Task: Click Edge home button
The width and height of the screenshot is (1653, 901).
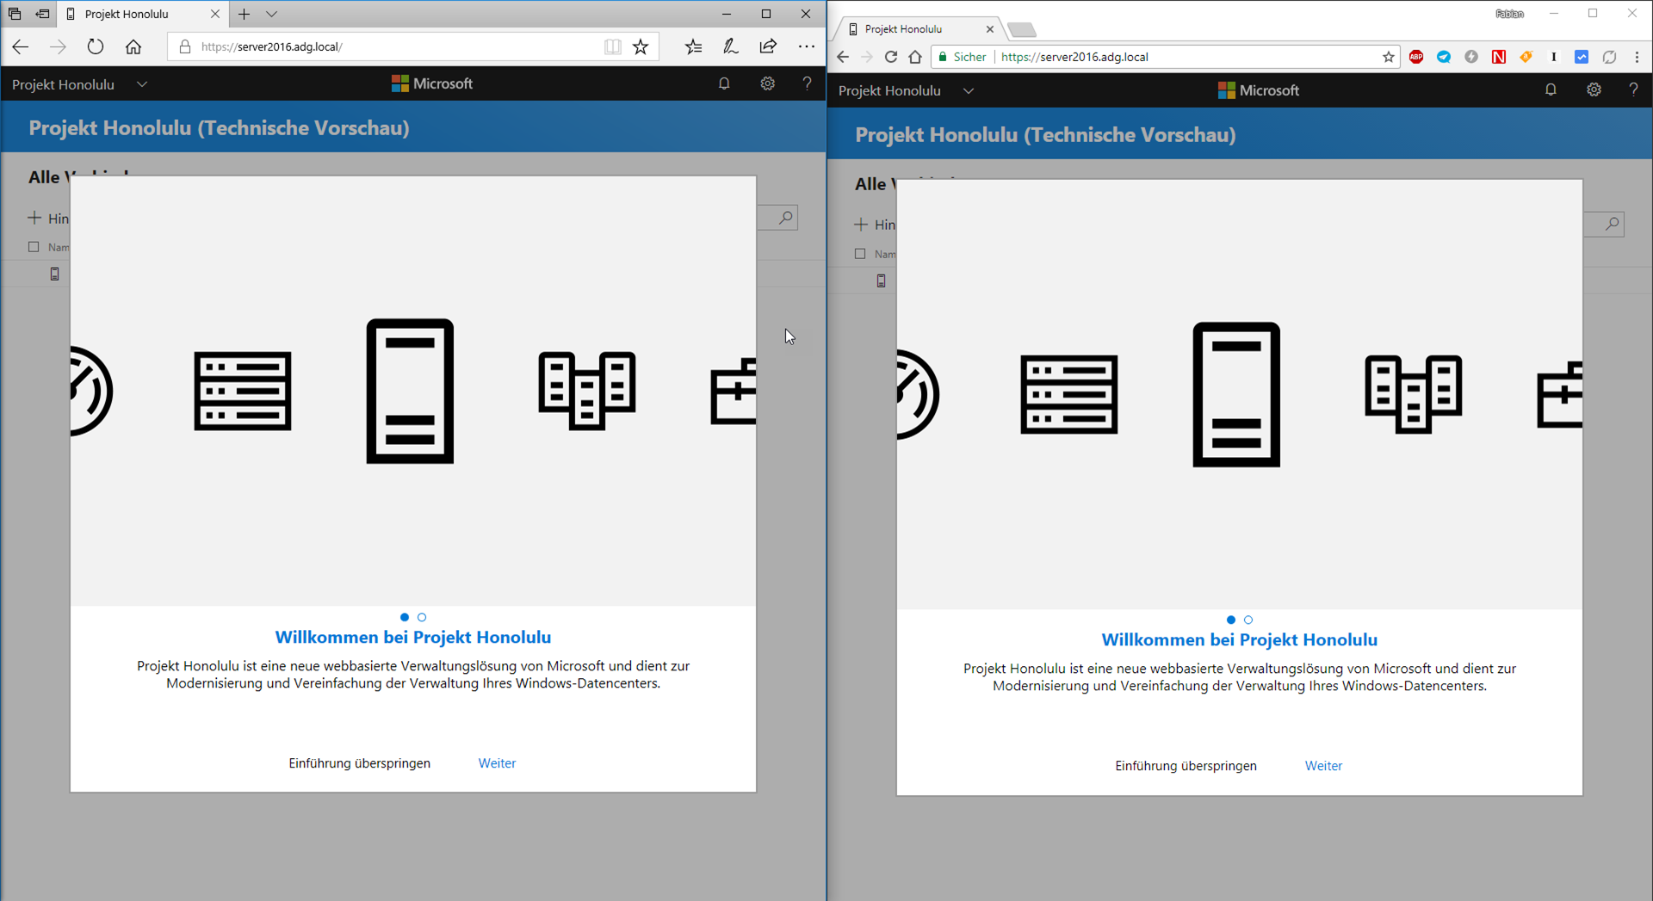Action: (x=133, y=46)
